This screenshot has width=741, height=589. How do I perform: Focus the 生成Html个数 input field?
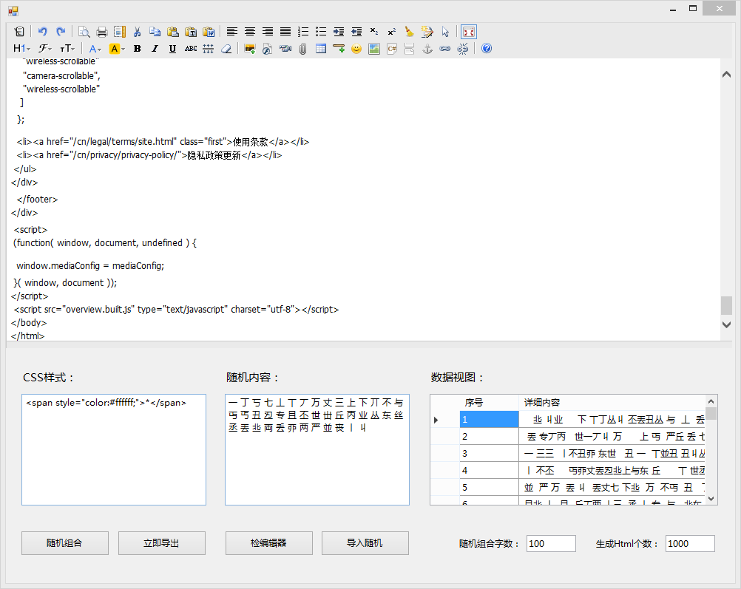click(x=690, y=544)
